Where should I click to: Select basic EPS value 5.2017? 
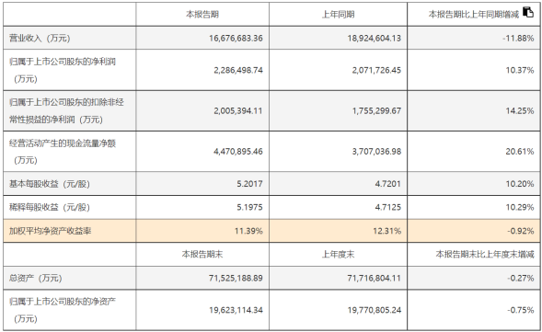click(x=249, y=184)
